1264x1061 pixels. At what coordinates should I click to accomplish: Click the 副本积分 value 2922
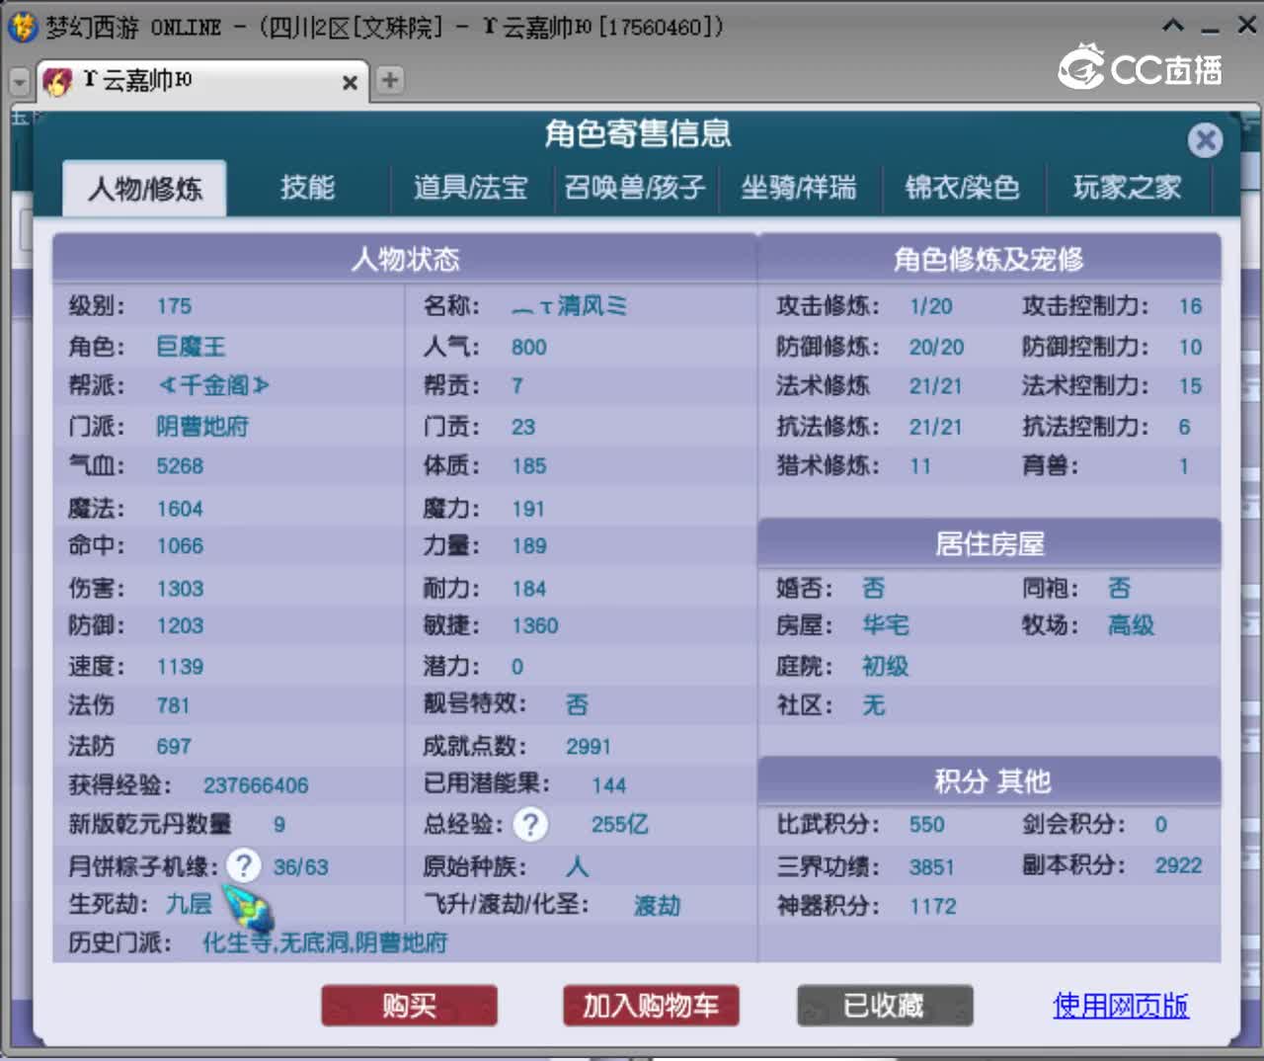coord(1178,865)
